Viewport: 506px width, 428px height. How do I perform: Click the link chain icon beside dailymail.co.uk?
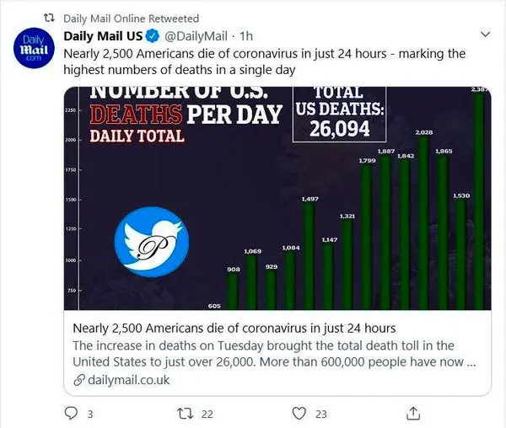[79, 380]
